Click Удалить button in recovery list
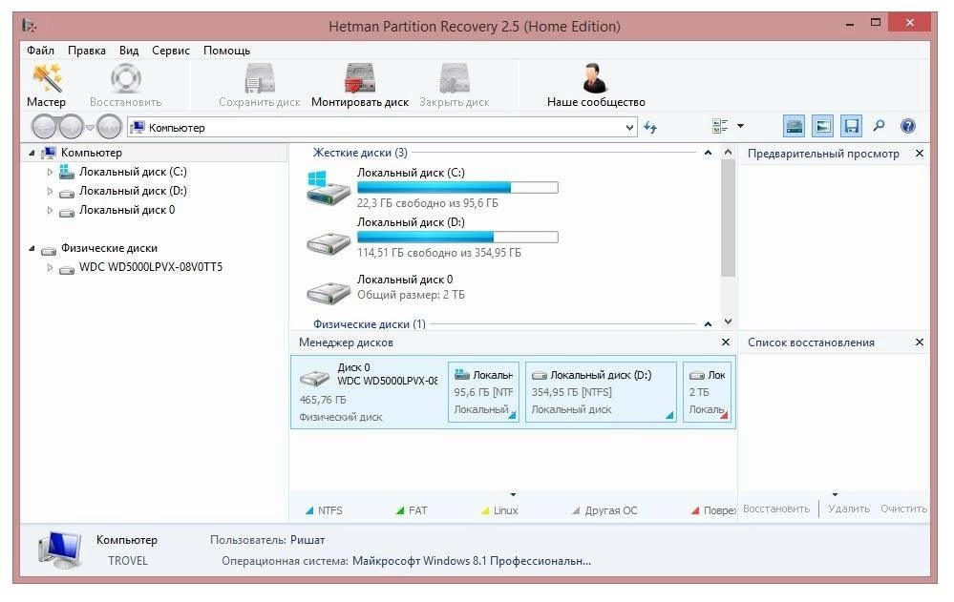The width and height of the screenshot is (954, 602). (x=849, y=509)
